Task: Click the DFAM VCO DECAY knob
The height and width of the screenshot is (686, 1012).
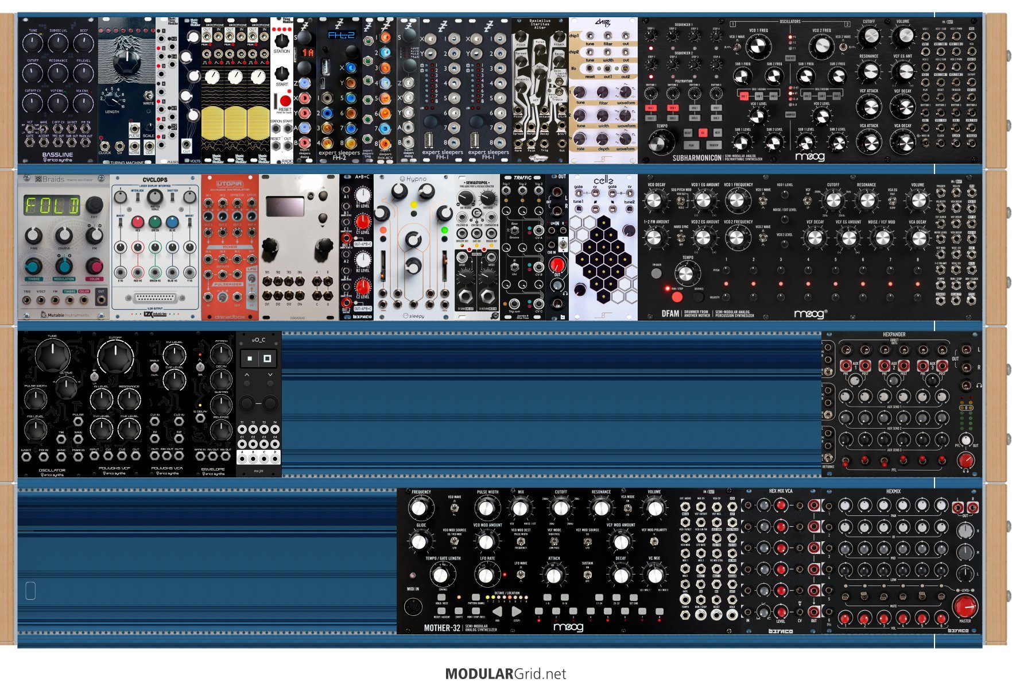Action: (x=654, y=201)
